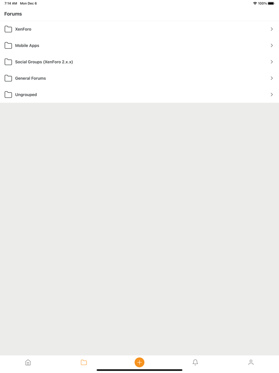Tap the Forums page heading

pos(13,14)
